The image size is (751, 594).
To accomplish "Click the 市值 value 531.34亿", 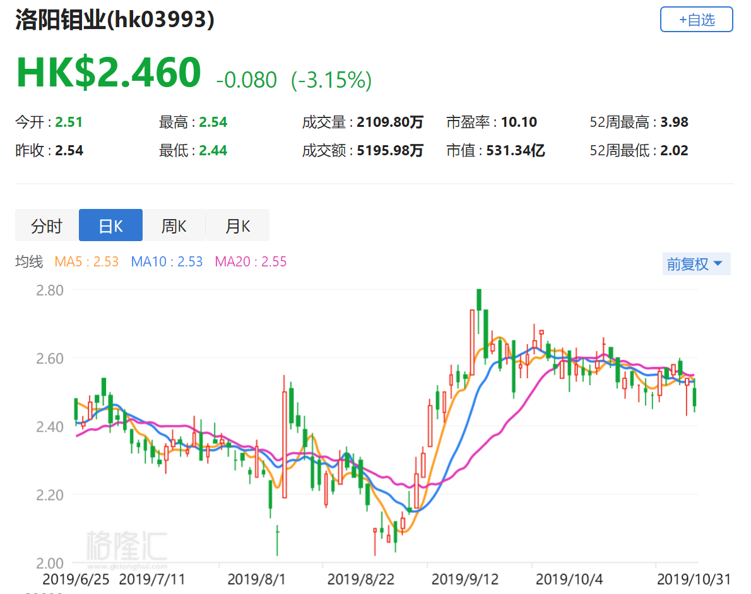I will pyautogui.click(x=516, y=151).
